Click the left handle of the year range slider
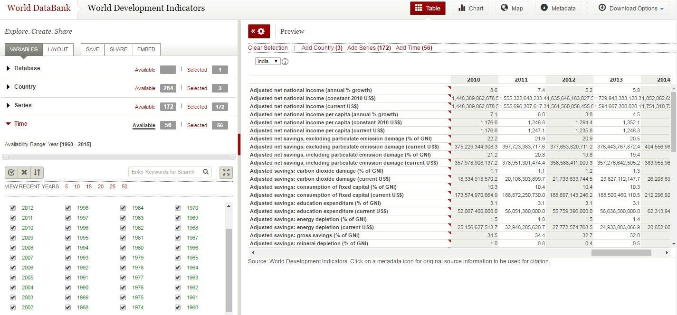The height and width of the screenshot is (315, 677). point(5,157)
